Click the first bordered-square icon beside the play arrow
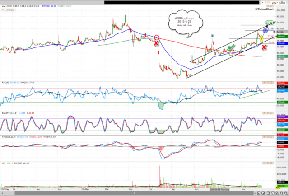Screen dimensions: 289x196 [x=259, y=193]
